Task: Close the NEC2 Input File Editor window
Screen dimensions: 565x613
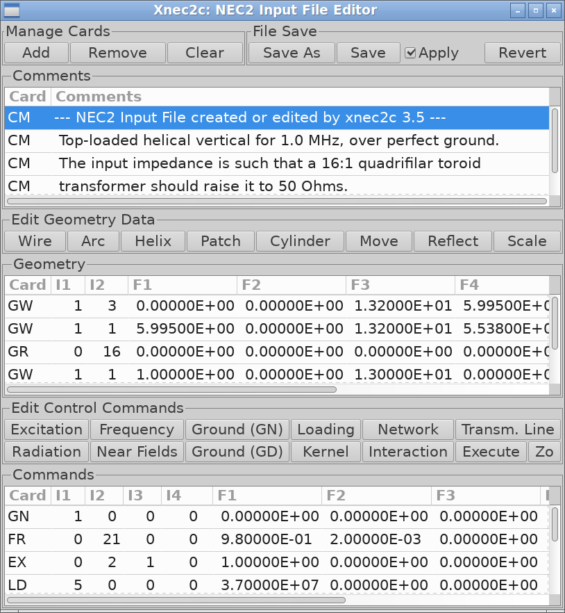Action: point(554,10)
